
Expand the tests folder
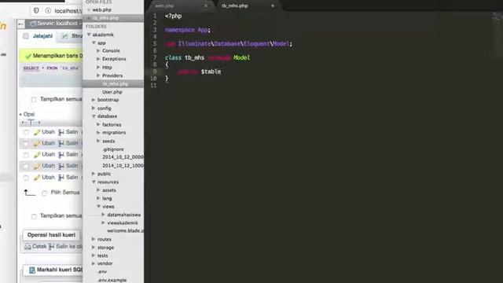(94, 255)
